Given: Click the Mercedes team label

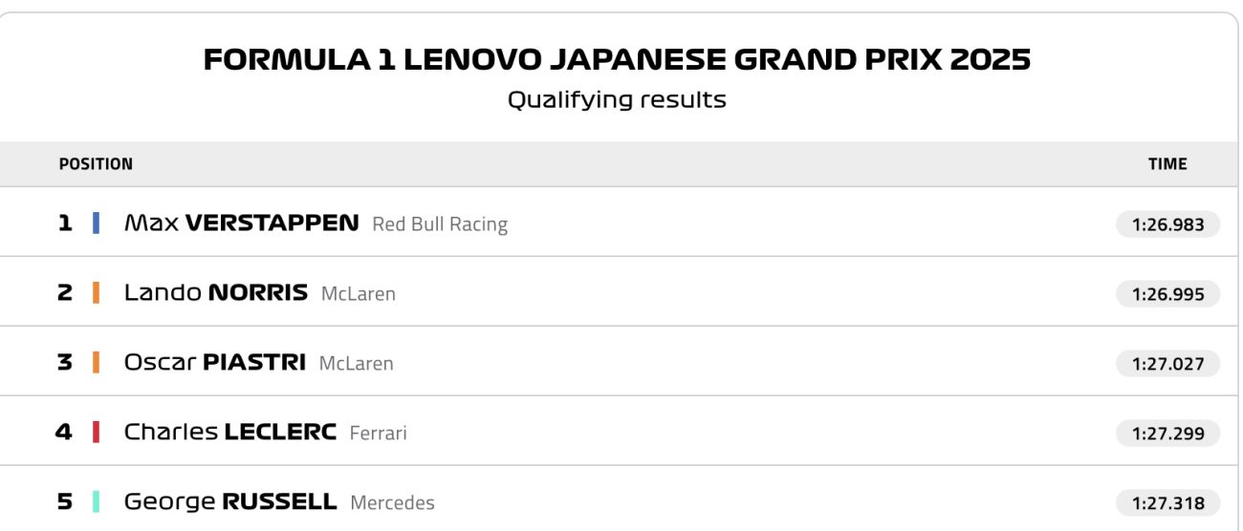Looking at the screenshot, I should coord(393,502).
